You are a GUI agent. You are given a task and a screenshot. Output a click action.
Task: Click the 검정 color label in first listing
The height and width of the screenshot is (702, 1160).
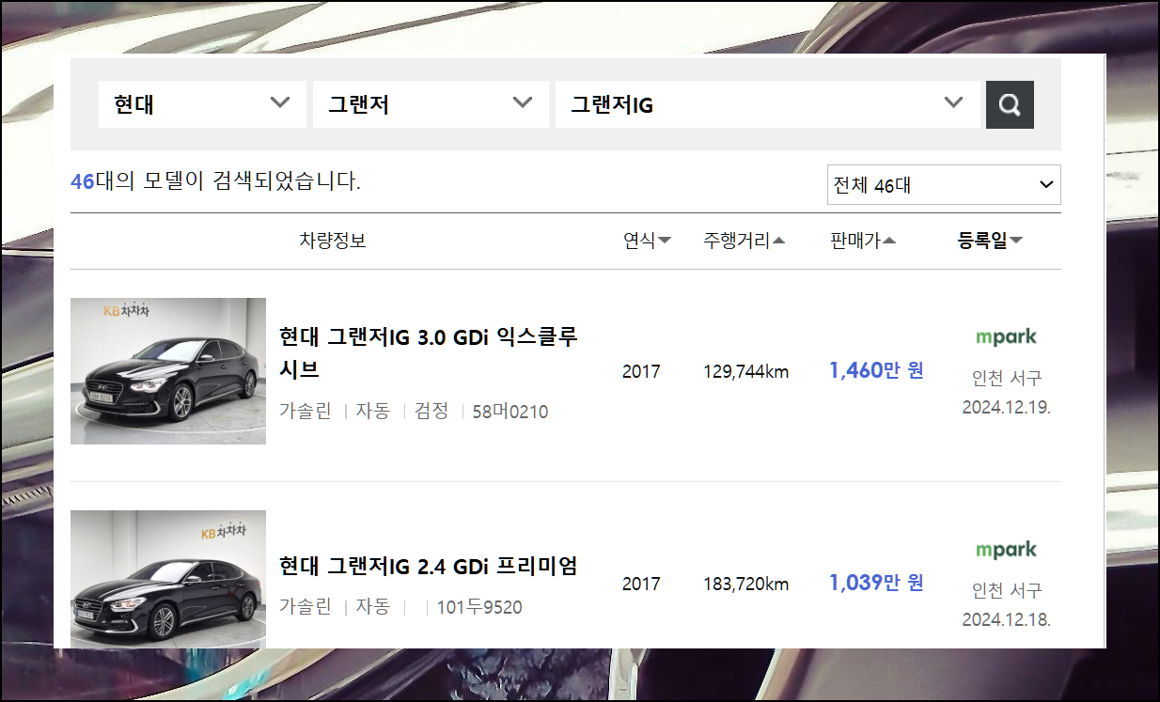point(431,412)
